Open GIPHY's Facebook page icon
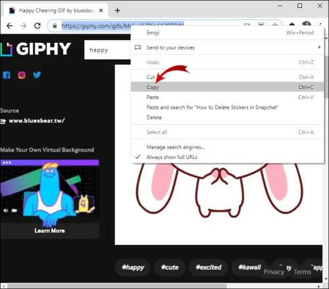Viewport: 329px width, 289px height. pos(7,75)
